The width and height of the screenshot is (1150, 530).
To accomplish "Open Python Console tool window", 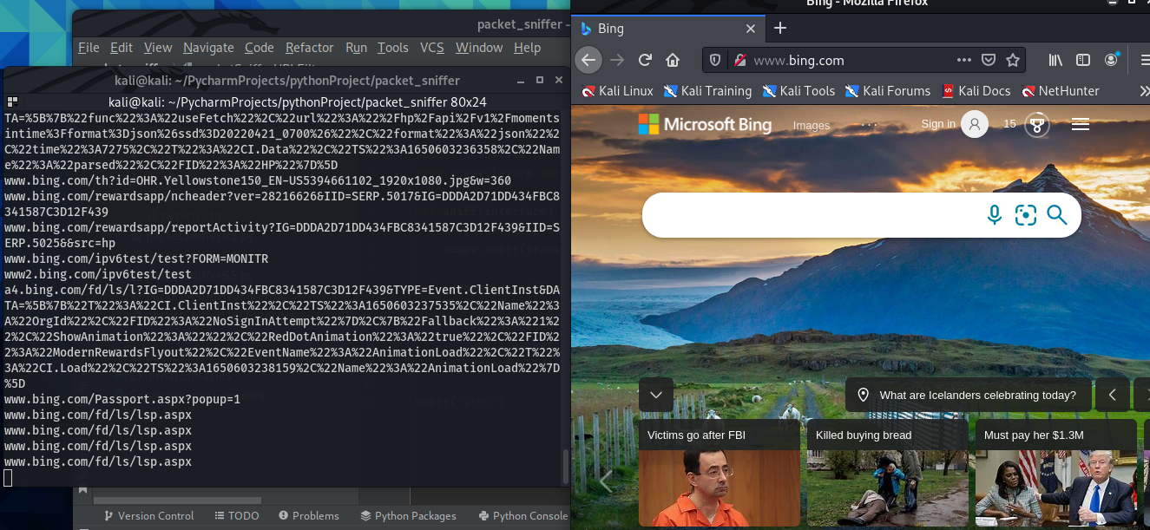I will (x=522, y=515).
